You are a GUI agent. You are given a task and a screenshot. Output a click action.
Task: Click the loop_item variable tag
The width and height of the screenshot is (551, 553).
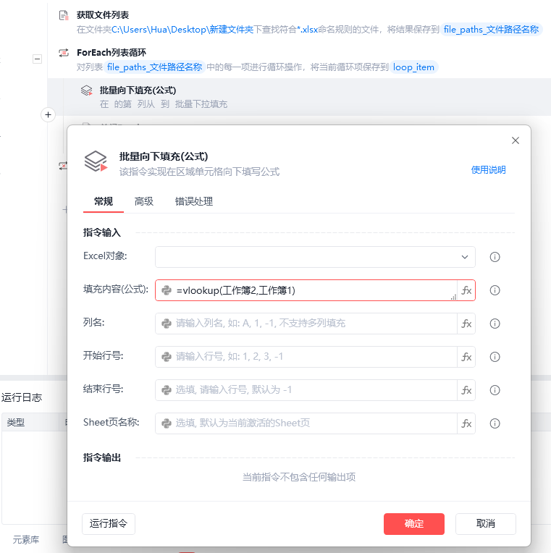click(x=413, y=67)
